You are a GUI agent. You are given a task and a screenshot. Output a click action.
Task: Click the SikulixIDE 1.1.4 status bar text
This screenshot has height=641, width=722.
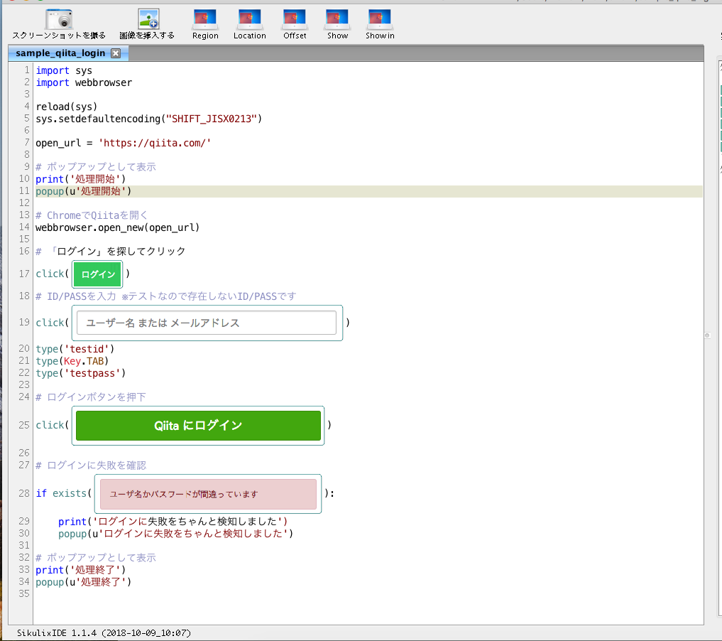click(x=104, y=633)
